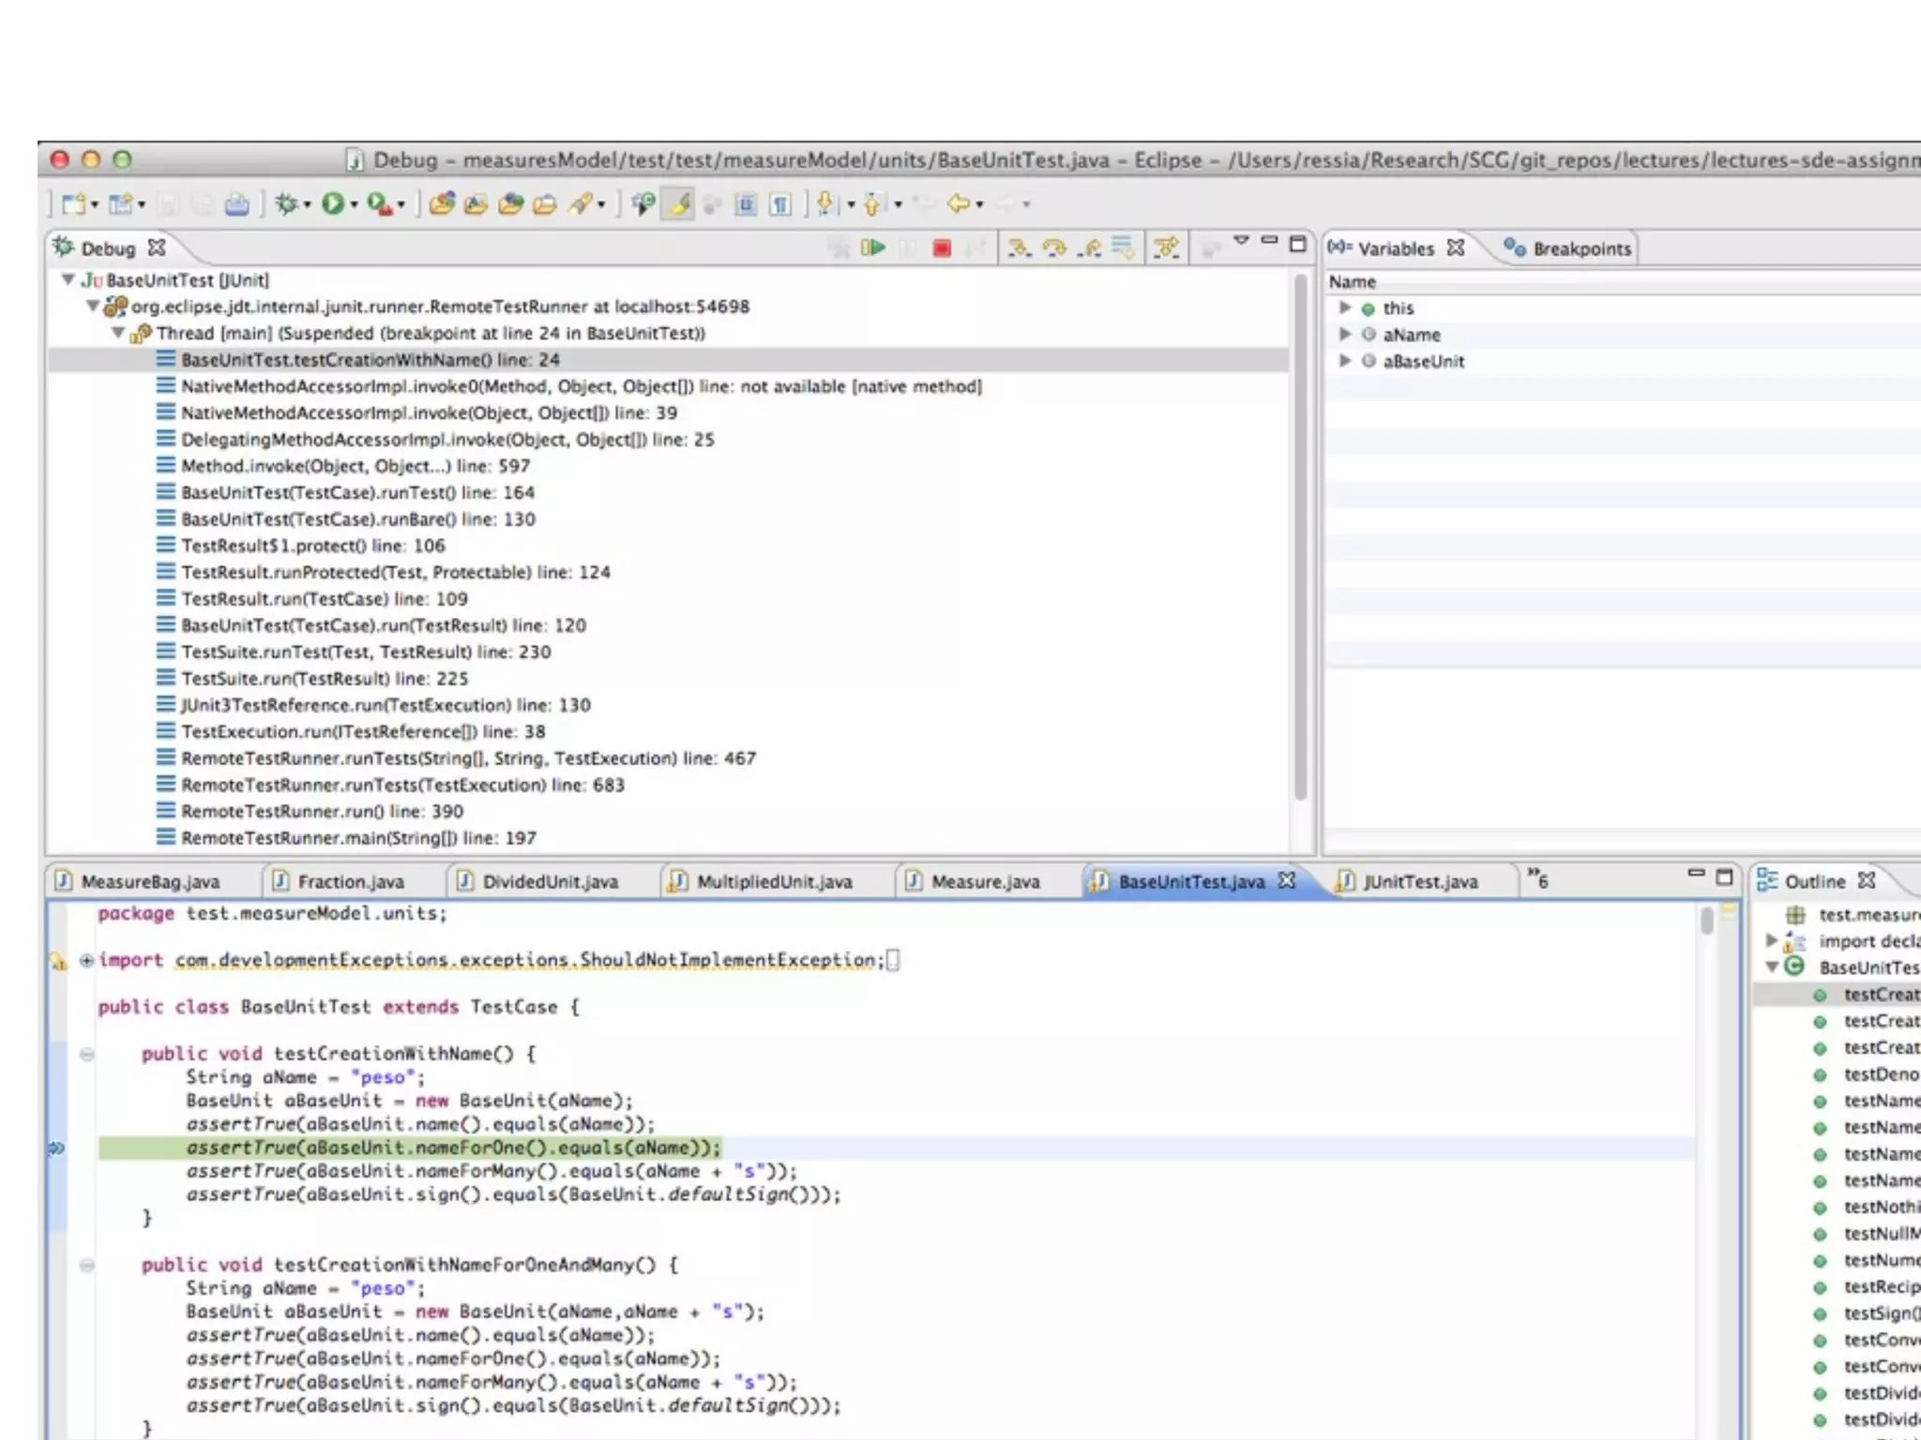Collapse the Thread [main] tree node

click(118, 333)
